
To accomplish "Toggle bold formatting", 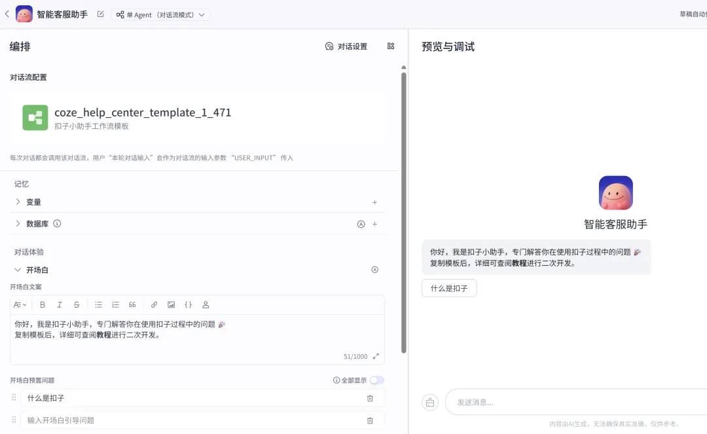I will 43,304.
